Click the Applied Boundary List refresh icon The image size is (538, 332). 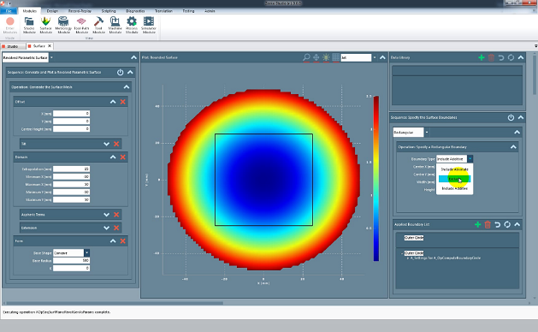pyautogui.click(x=507, y=224)
